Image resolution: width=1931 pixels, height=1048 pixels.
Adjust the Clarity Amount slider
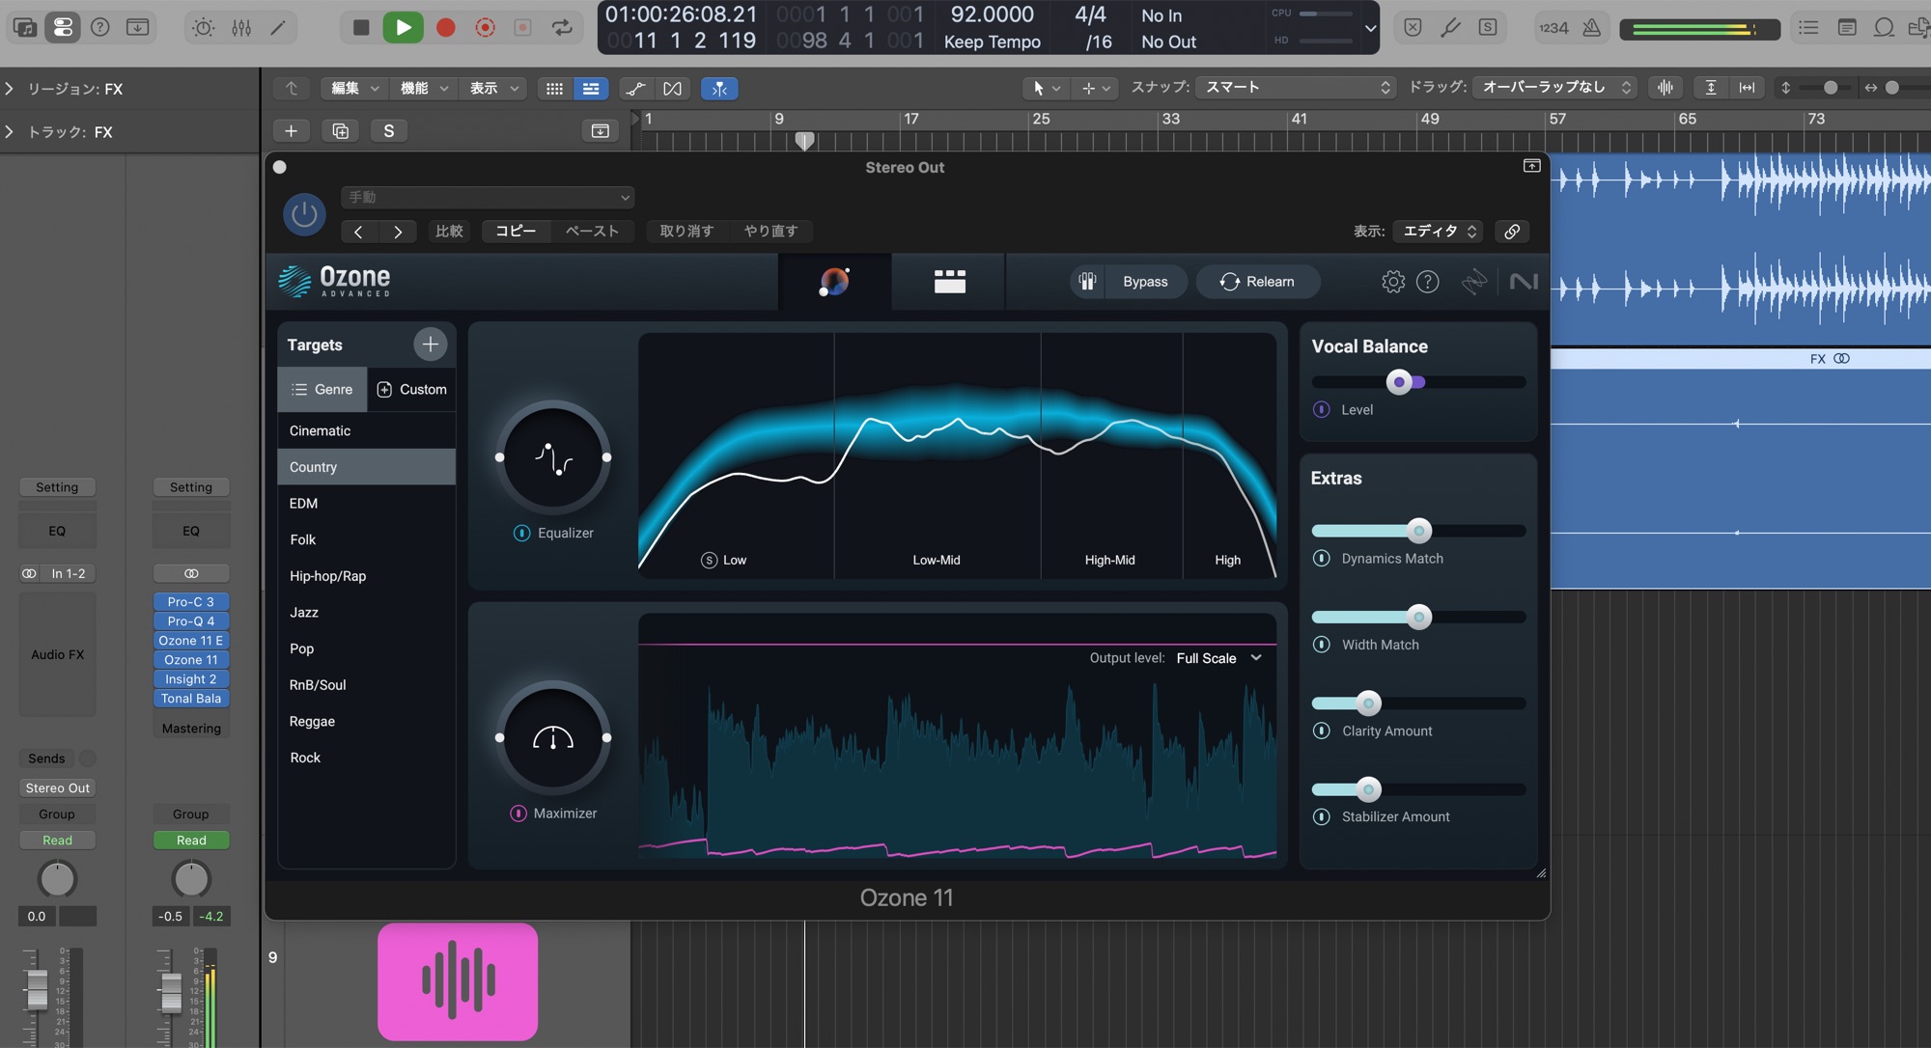click(1368, 703)
